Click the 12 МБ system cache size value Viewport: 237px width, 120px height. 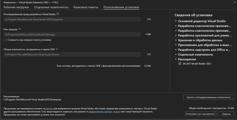(x=148, y=66)
